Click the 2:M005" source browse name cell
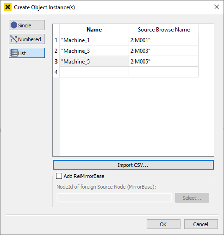224x235 pixels. click(x=164, y=62)
